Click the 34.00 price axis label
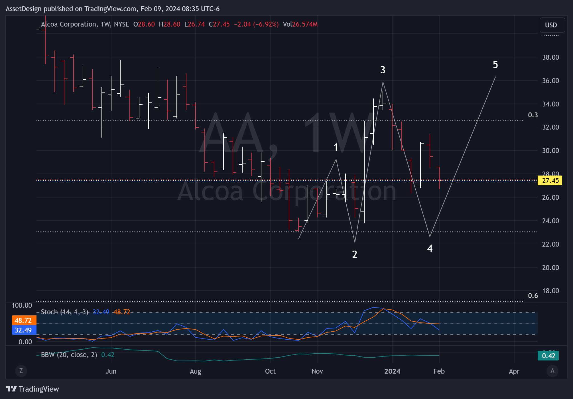 click(550, 104)
